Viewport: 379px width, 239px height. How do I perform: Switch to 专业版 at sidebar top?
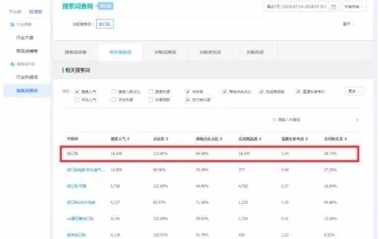(15, 12)
